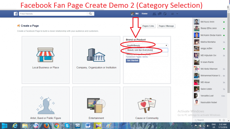Open the friend requests icon
Viewport: 230px width, 129px height.
pyautogui.click(x=154, y=14)
